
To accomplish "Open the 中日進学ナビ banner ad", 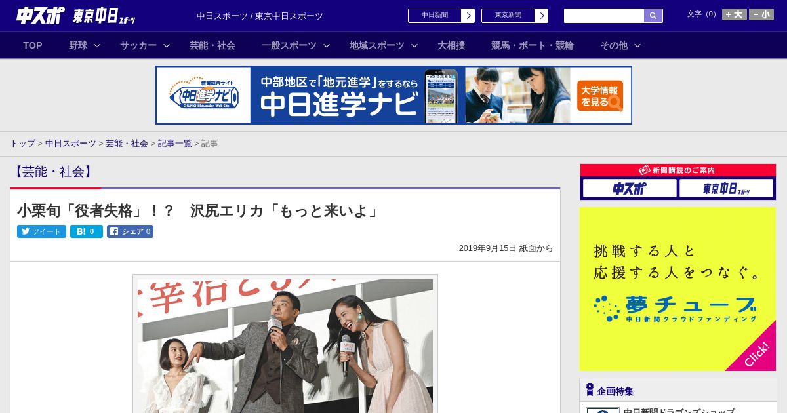I will 393,95.
